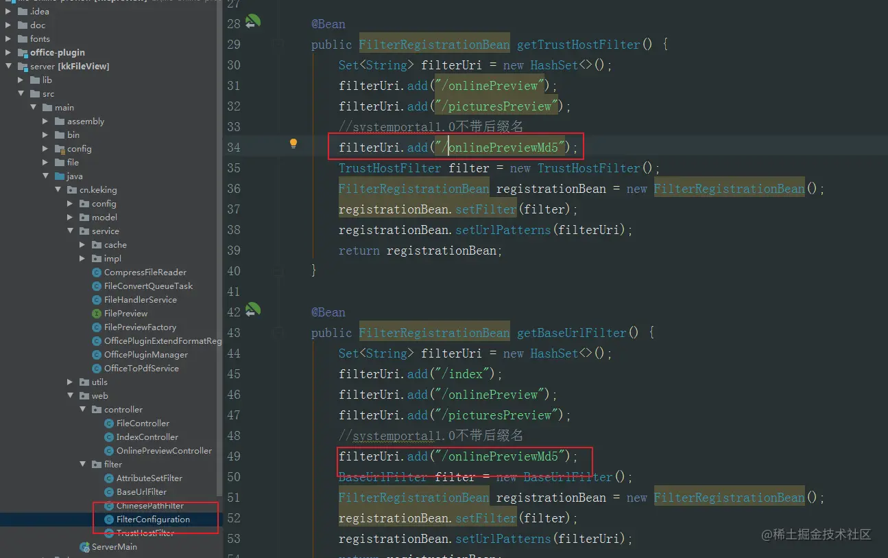Click the ServerMain class icon
Image resolution: width=888 pixels, height=558 pixels.
(x=84, y=547)
